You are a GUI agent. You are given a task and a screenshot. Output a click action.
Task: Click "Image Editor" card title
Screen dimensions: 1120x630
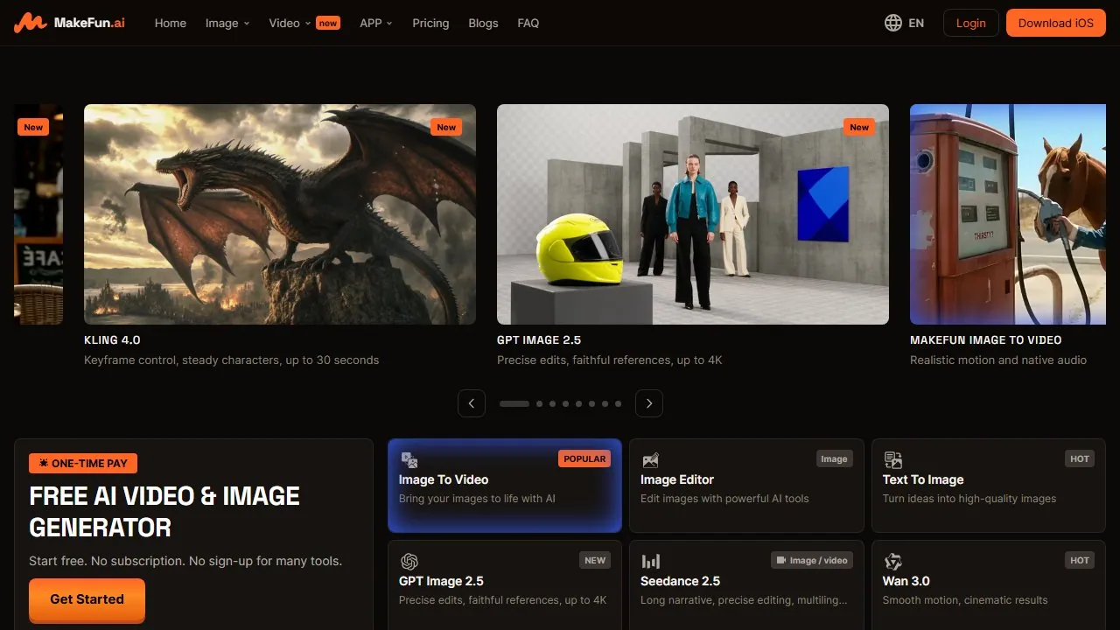(x=677, y=479)
